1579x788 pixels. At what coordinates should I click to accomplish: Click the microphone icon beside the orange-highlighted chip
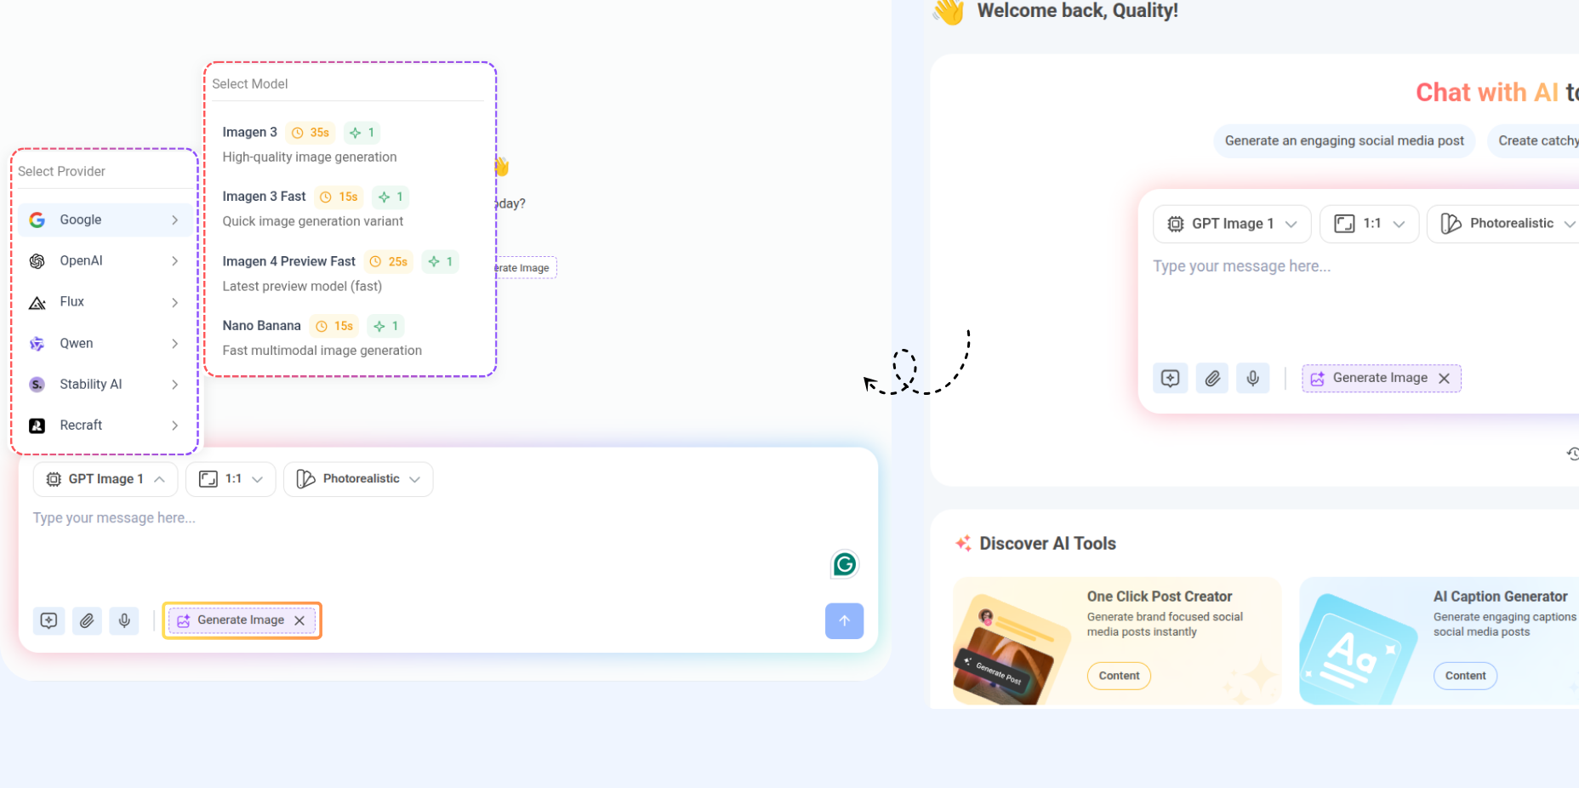[124, 620]
